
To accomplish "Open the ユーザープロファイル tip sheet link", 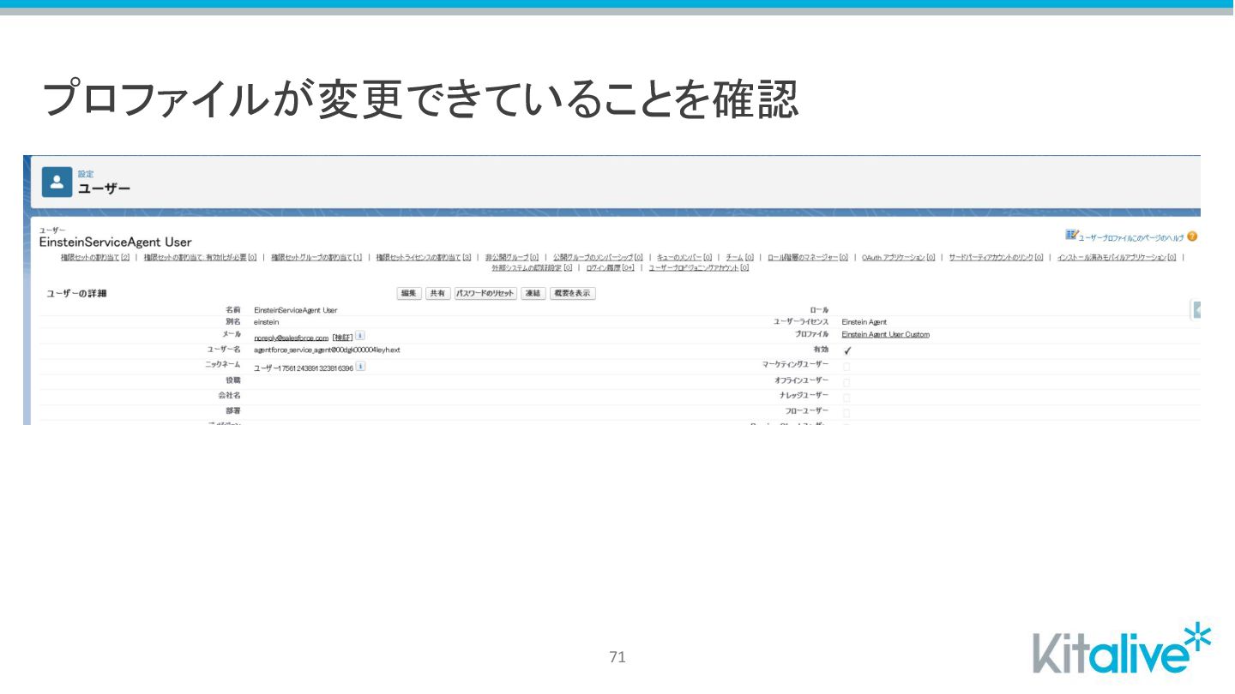I will [1105, 237].
